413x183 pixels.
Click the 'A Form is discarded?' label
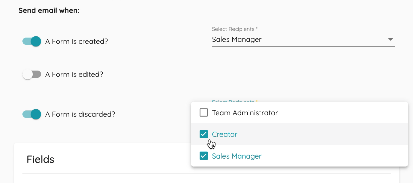coord(80,114)
